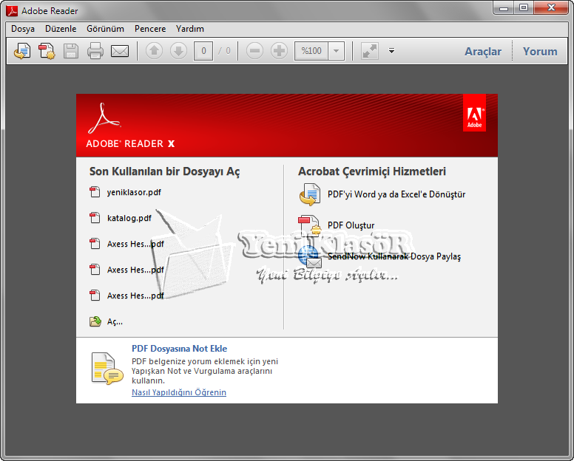
Task: Click the Create PDF toolbar icon
Action: pyautogui.click(x=47, y=51)
